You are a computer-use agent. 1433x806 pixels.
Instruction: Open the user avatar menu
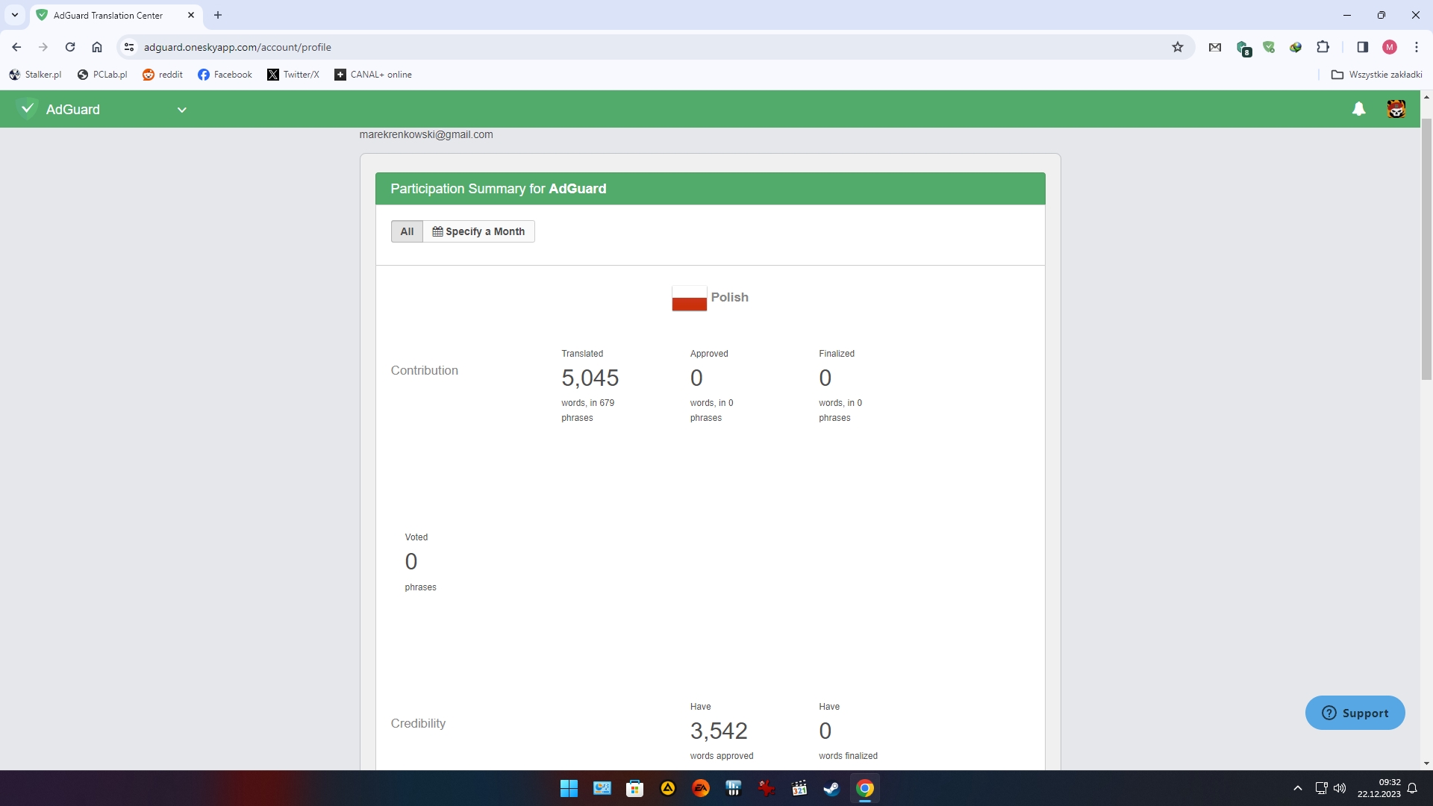point(1396,110)
